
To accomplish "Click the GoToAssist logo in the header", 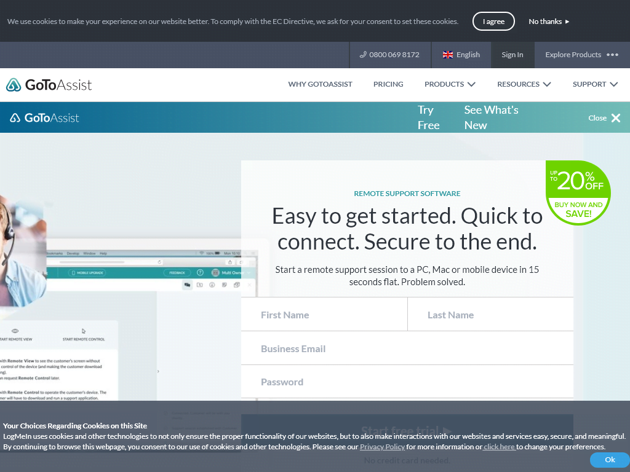I will (49, 84).
